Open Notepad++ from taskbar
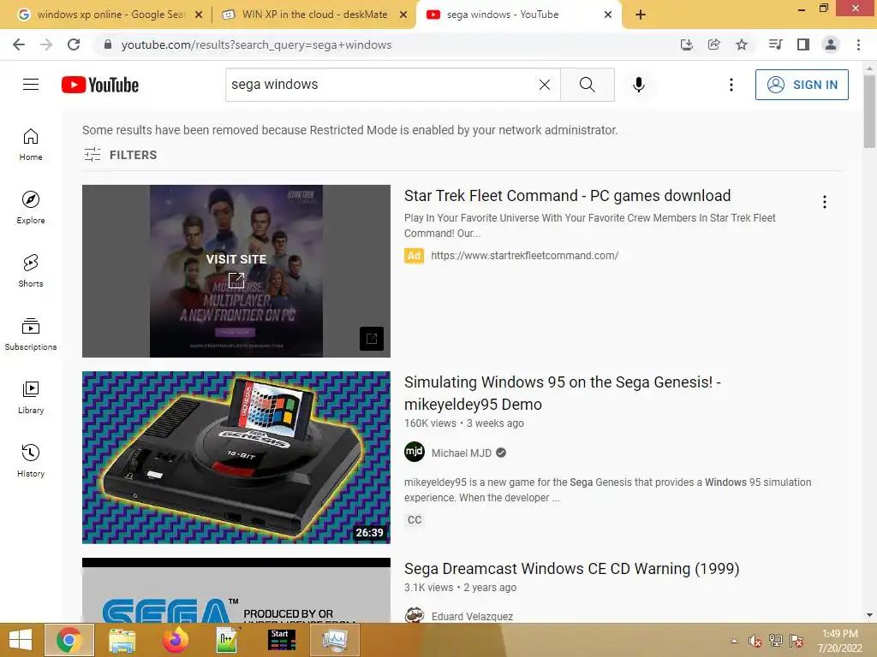This screenshot has height=657, width=877. (x=228, y=640)
